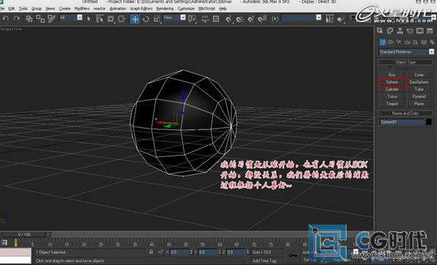The image size is (437, 265).
Task: Open Edit Named Selection Sets
Action: [x=275, y=19]
